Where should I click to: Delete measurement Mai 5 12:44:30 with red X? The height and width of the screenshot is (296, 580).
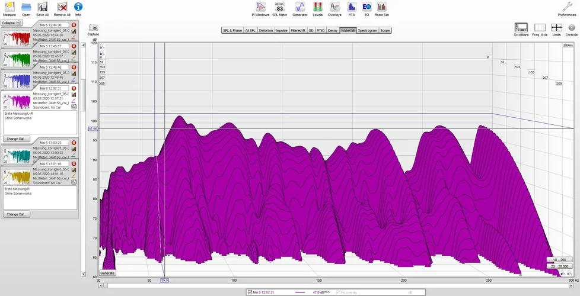click(x=74, y=25)
